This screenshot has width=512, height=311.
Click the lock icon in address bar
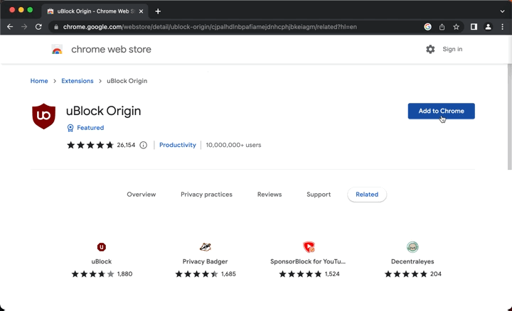click(56, 27)
